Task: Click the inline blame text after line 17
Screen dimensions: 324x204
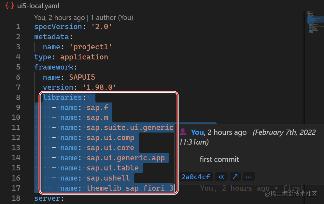Action: tap(251, 188)
